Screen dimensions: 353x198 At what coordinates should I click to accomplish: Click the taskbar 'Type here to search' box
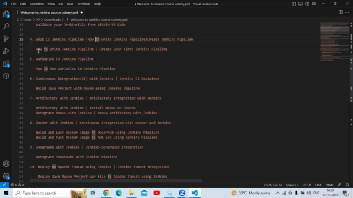(x=50, y=193)
